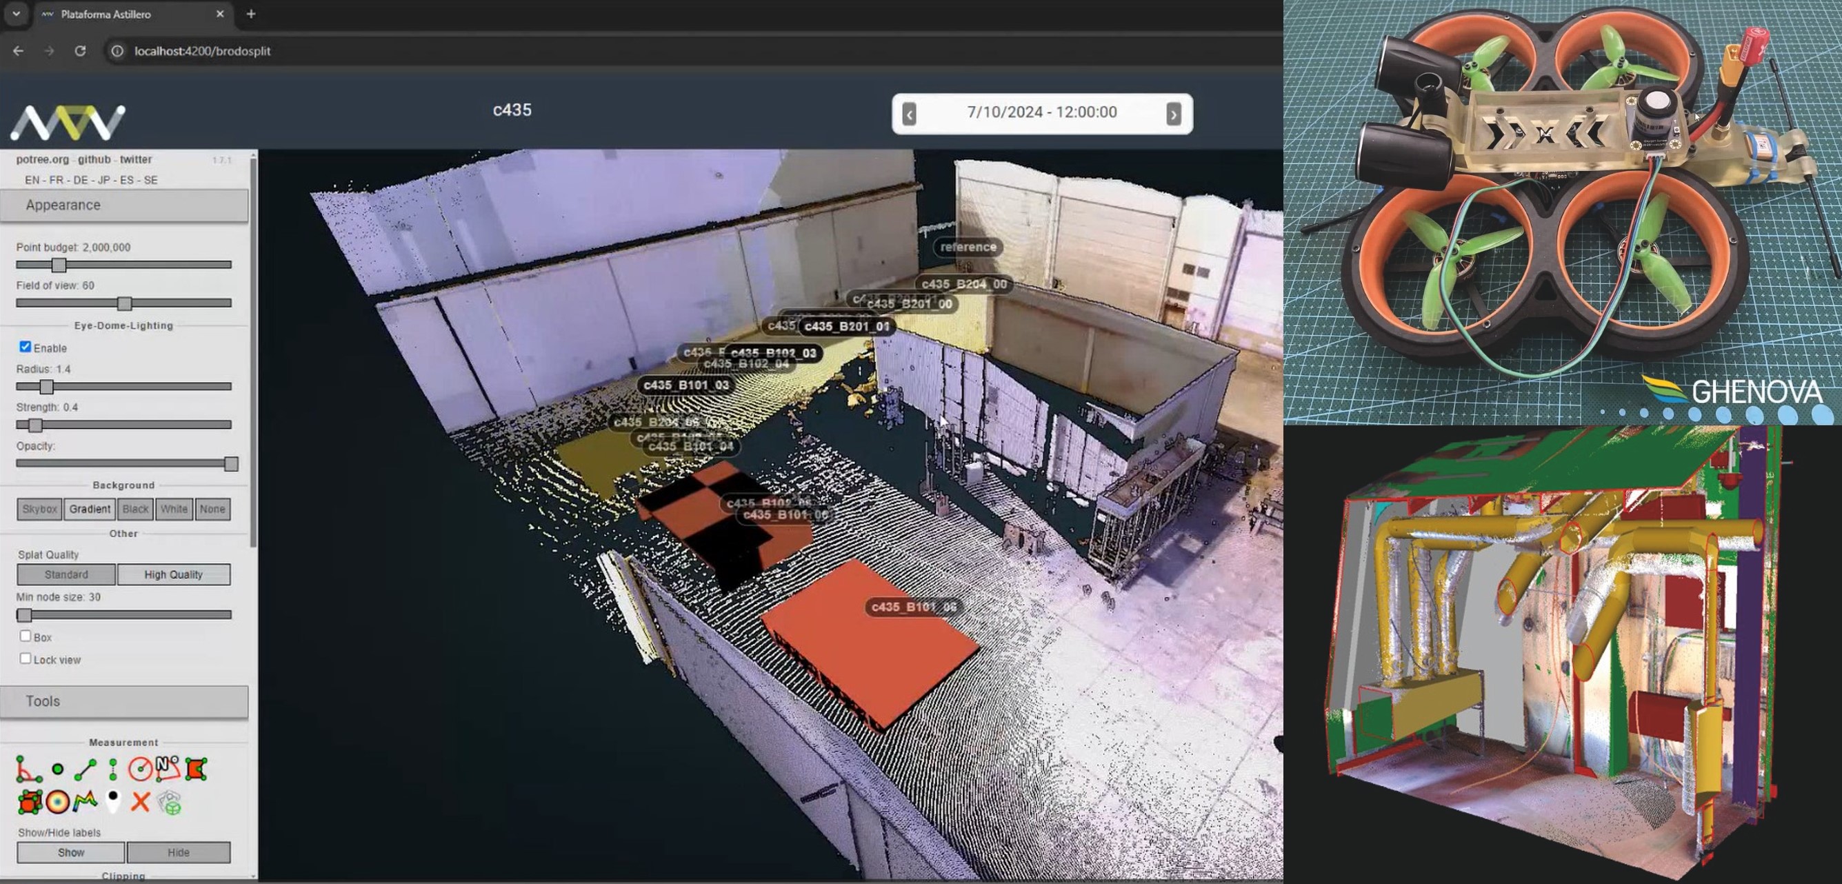Viewport: 1842px width, 884px height.
Task: Select the height measurement tool
Action: click(x=113, y=770)
